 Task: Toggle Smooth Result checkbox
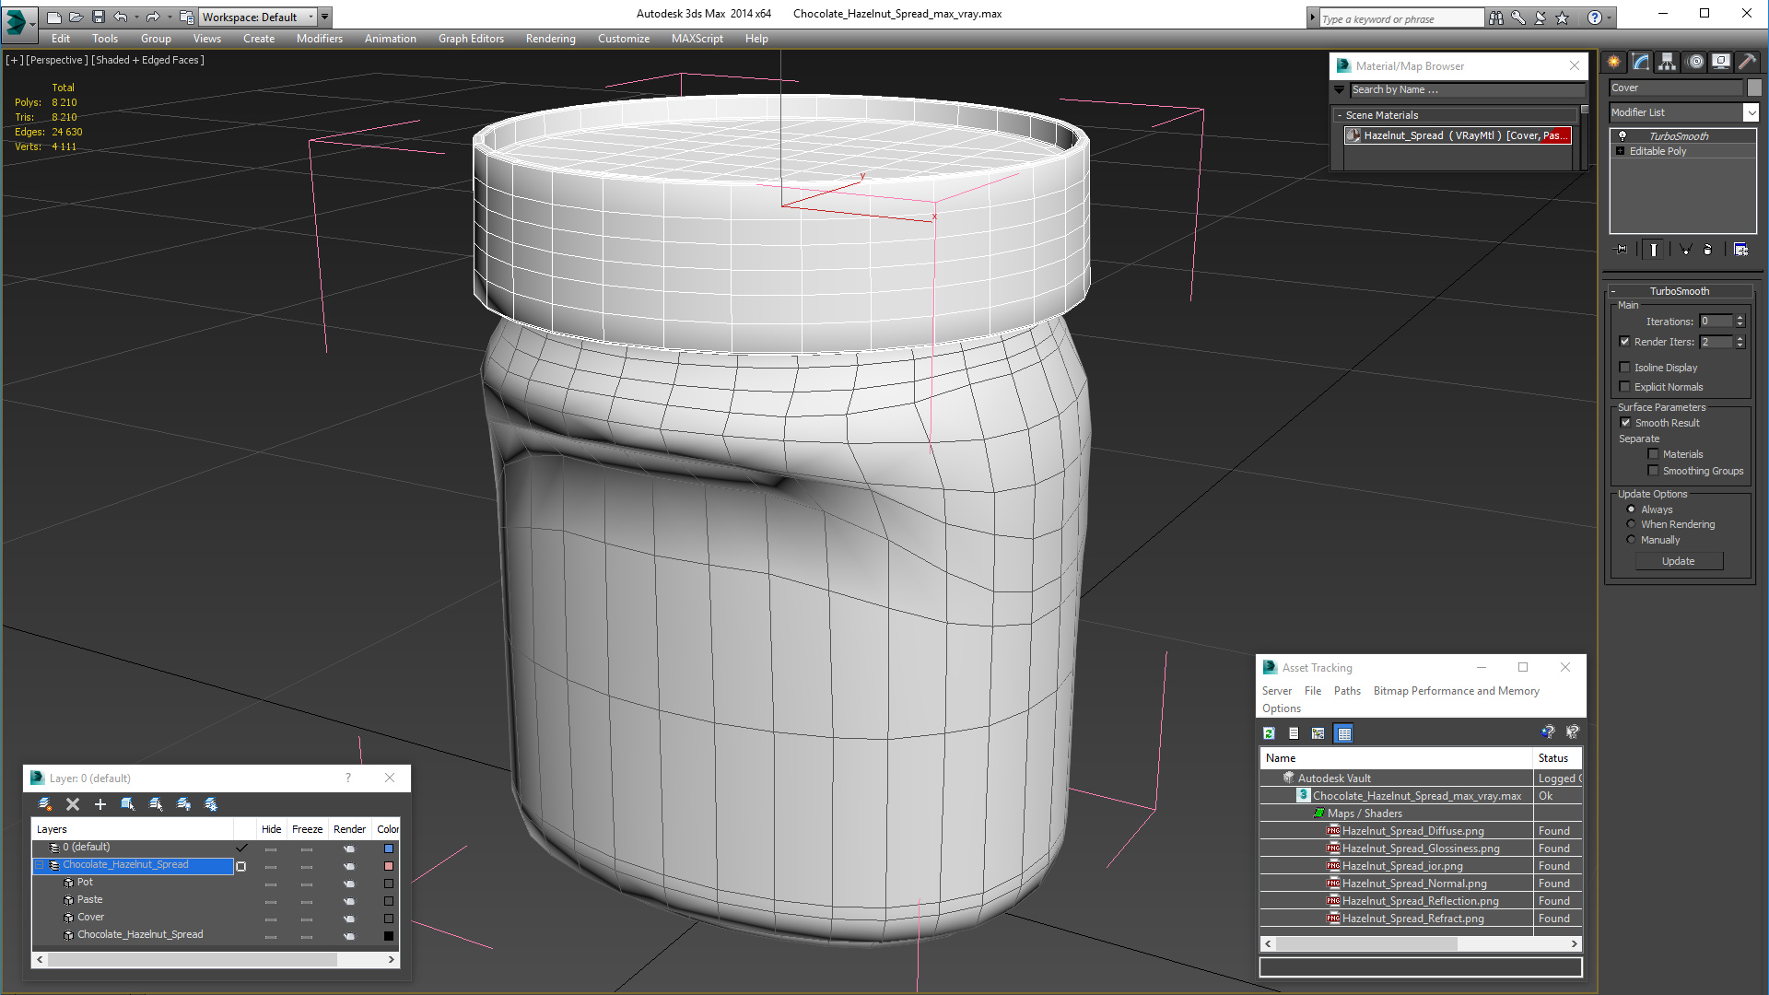[x=1626, y=423]
